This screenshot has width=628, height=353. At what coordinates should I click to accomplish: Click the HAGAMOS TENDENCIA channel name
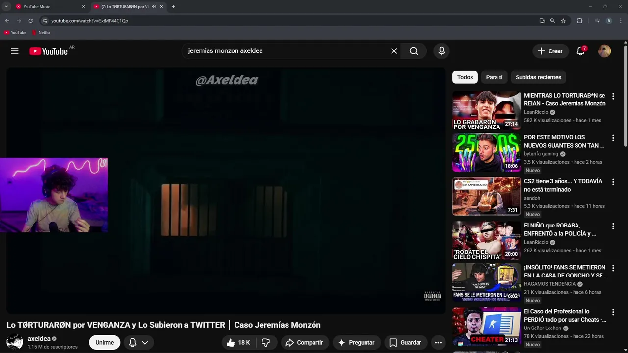pyautogui.click(x=549, y=284)
